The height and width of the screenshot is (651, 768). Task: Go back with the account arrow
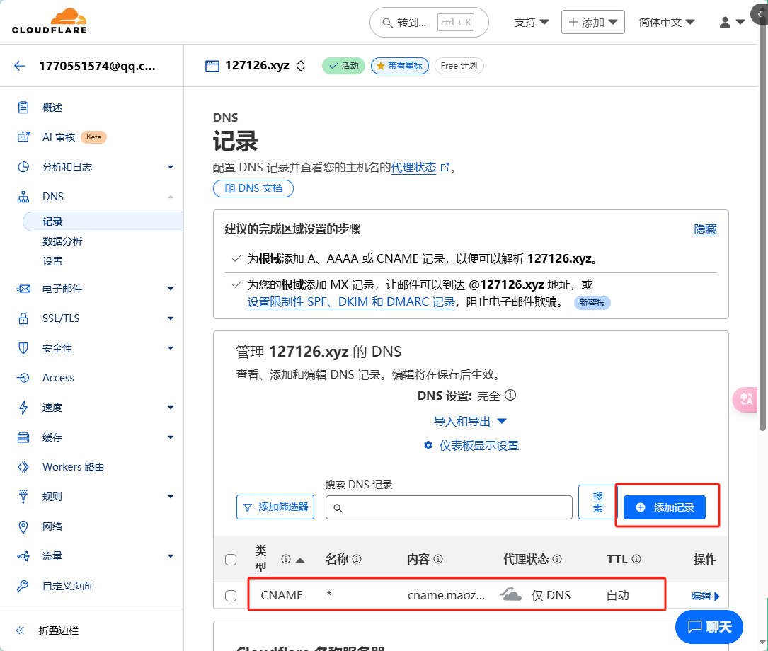20,66
